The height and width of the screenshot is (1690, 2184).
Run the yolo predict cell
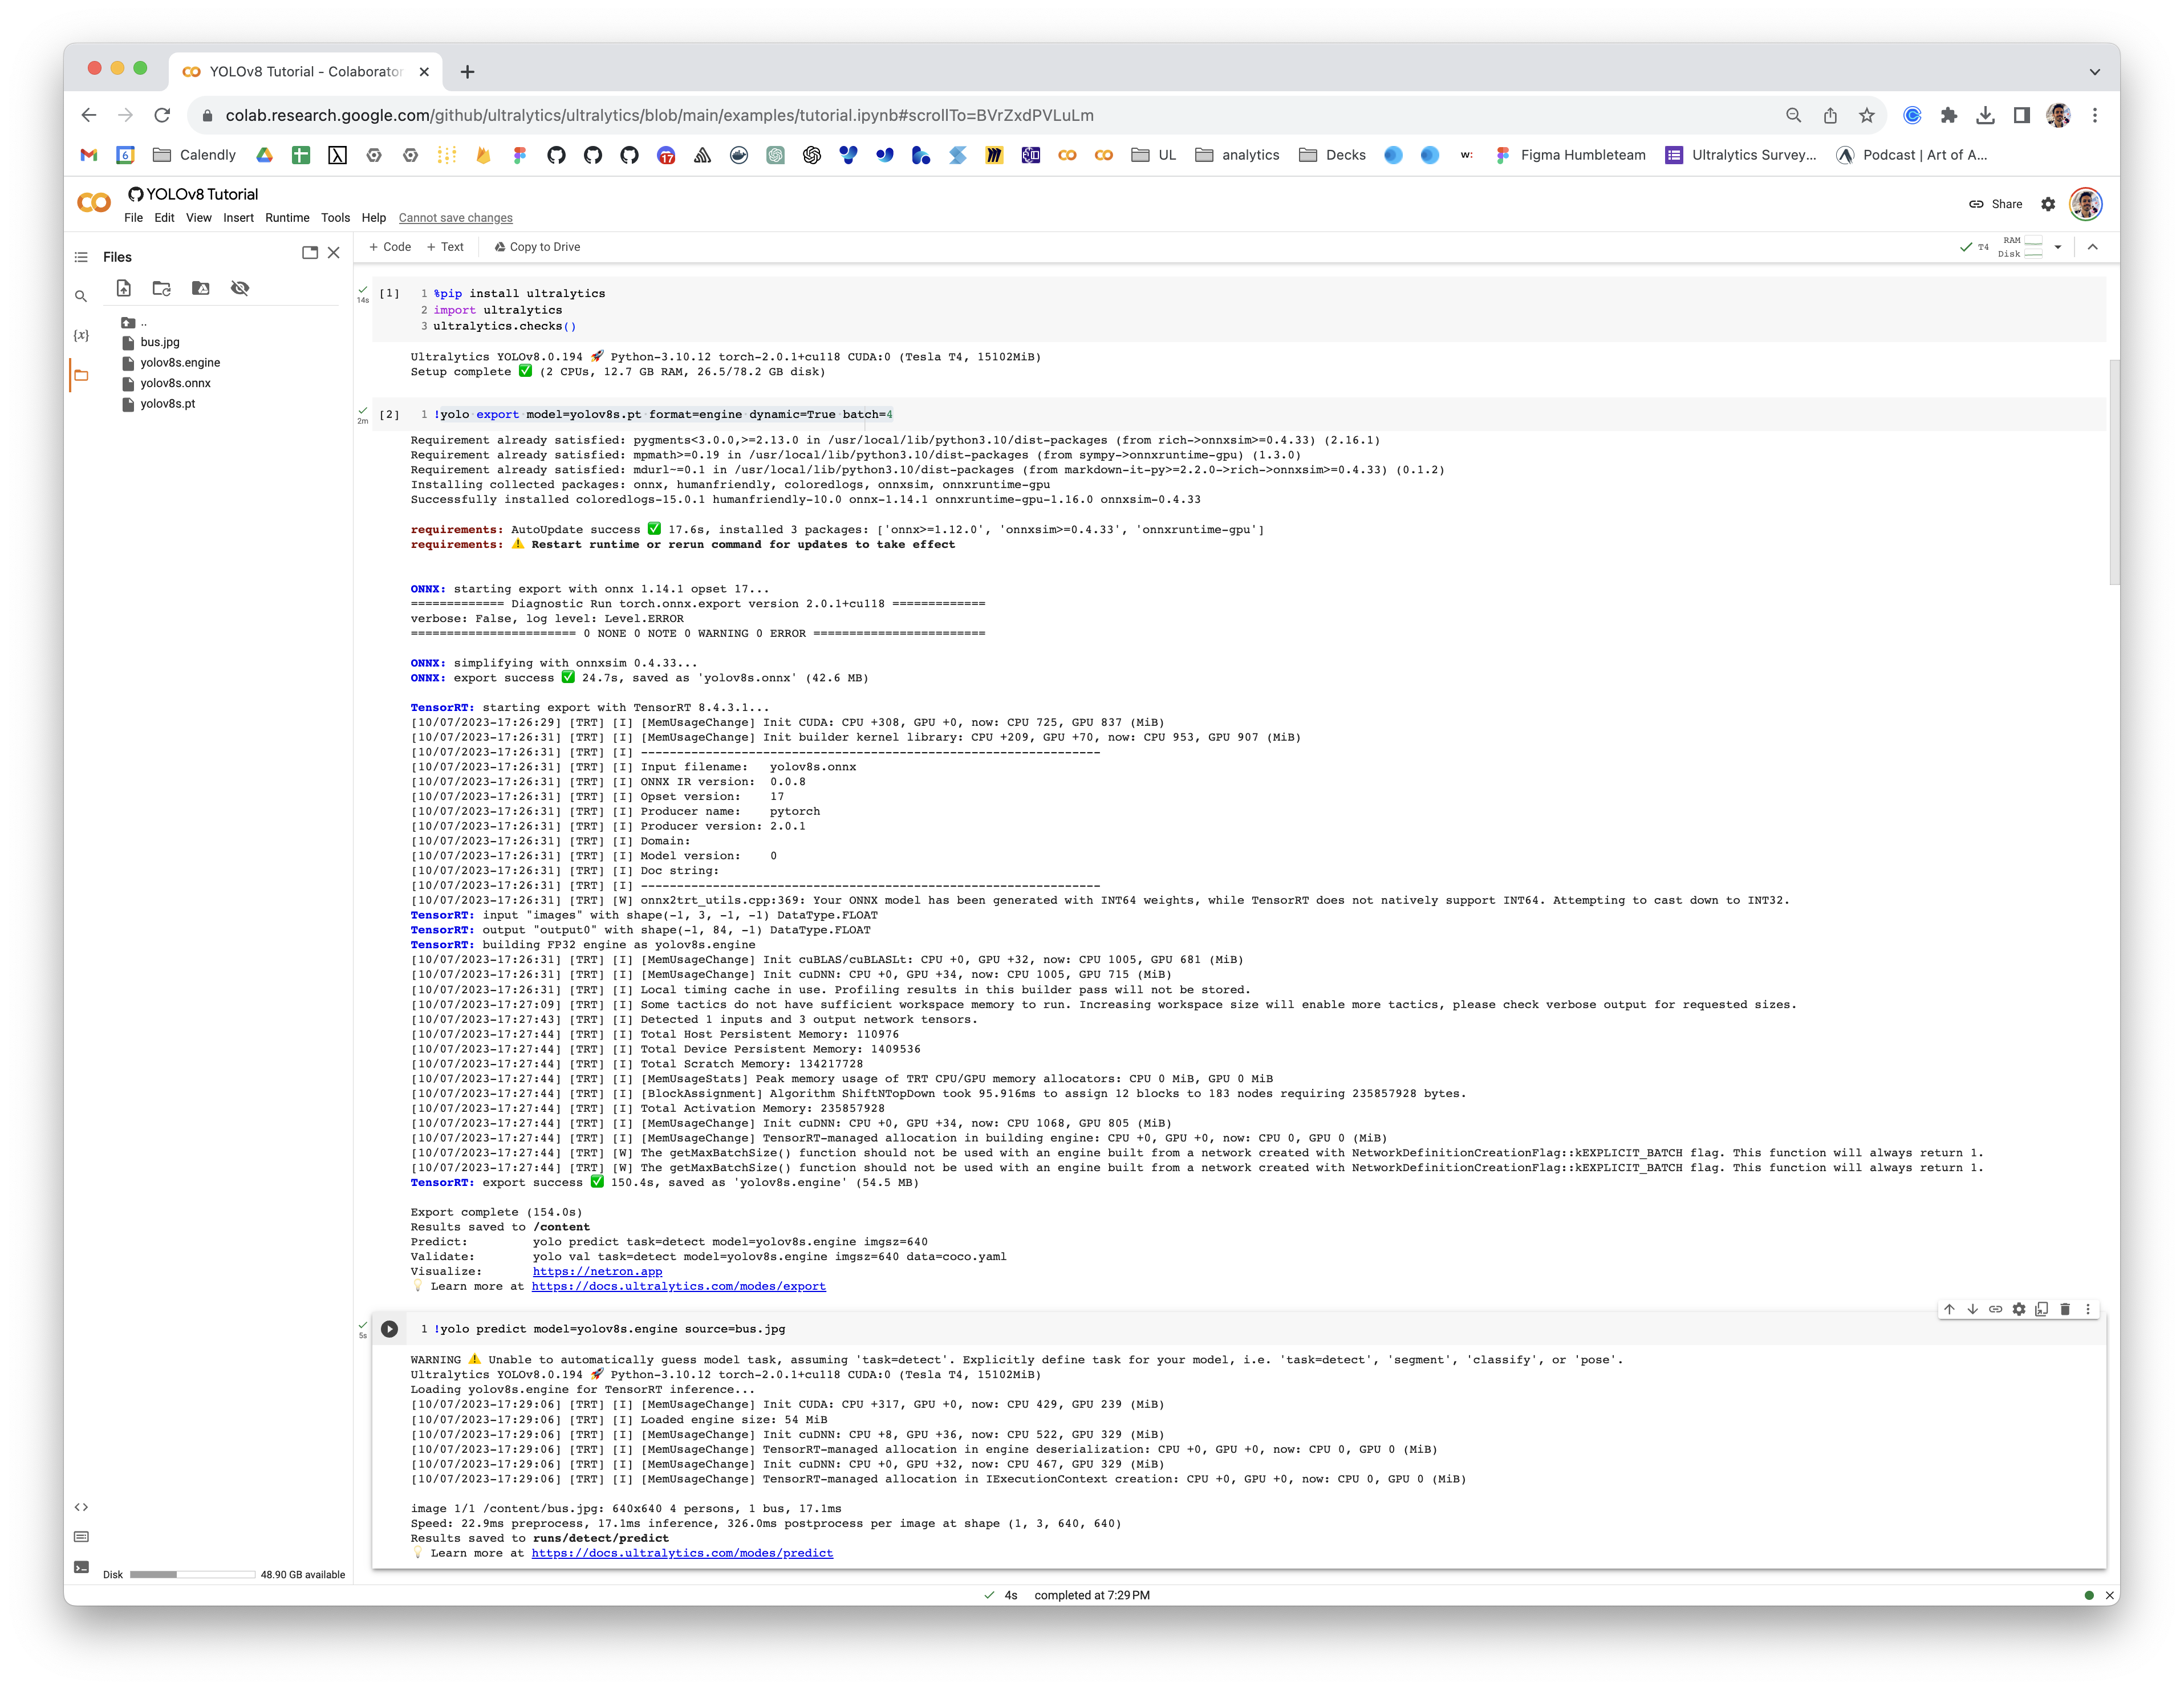click(390, 1329)
